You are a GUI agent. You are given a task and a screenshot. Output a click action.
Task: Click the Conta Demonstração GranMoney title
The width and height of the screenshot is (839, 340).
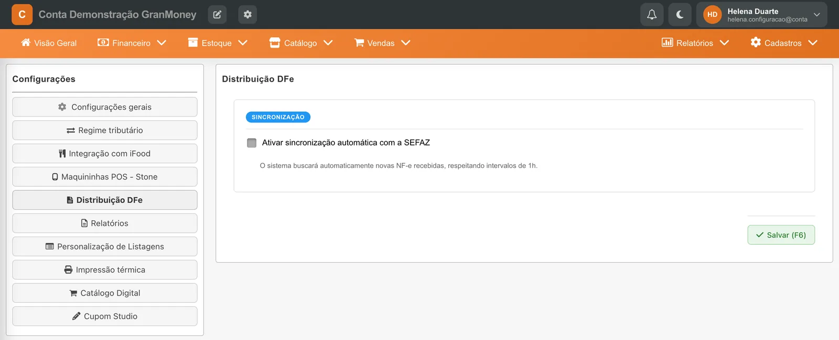tap(117, 15)
